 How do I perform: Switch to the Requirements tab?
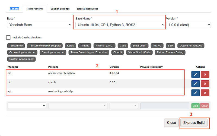pyautogui.click(x=35, y=9)
